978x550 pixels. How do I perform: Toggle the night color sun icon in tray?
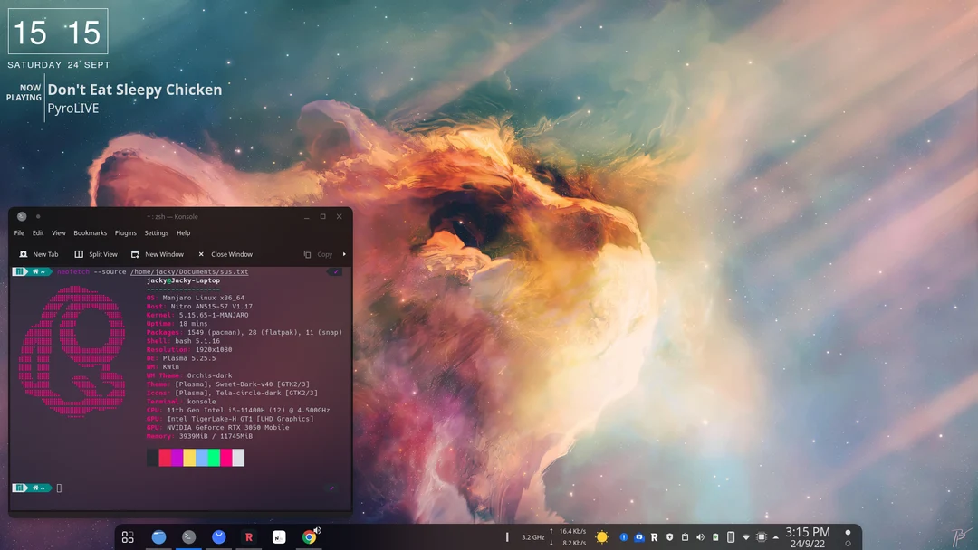[x=602, y=536]
